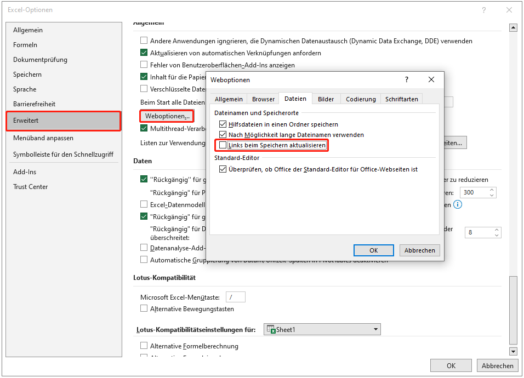Click the blue info icon in Daten section
Image resolution: width=524 pixels, height=378 pixels.
point(458,204)
